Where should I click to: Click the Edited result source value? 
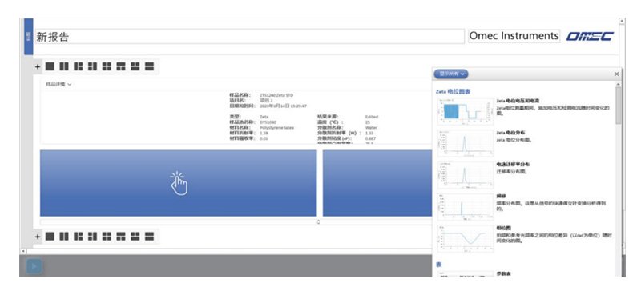[x=372, y=117]
